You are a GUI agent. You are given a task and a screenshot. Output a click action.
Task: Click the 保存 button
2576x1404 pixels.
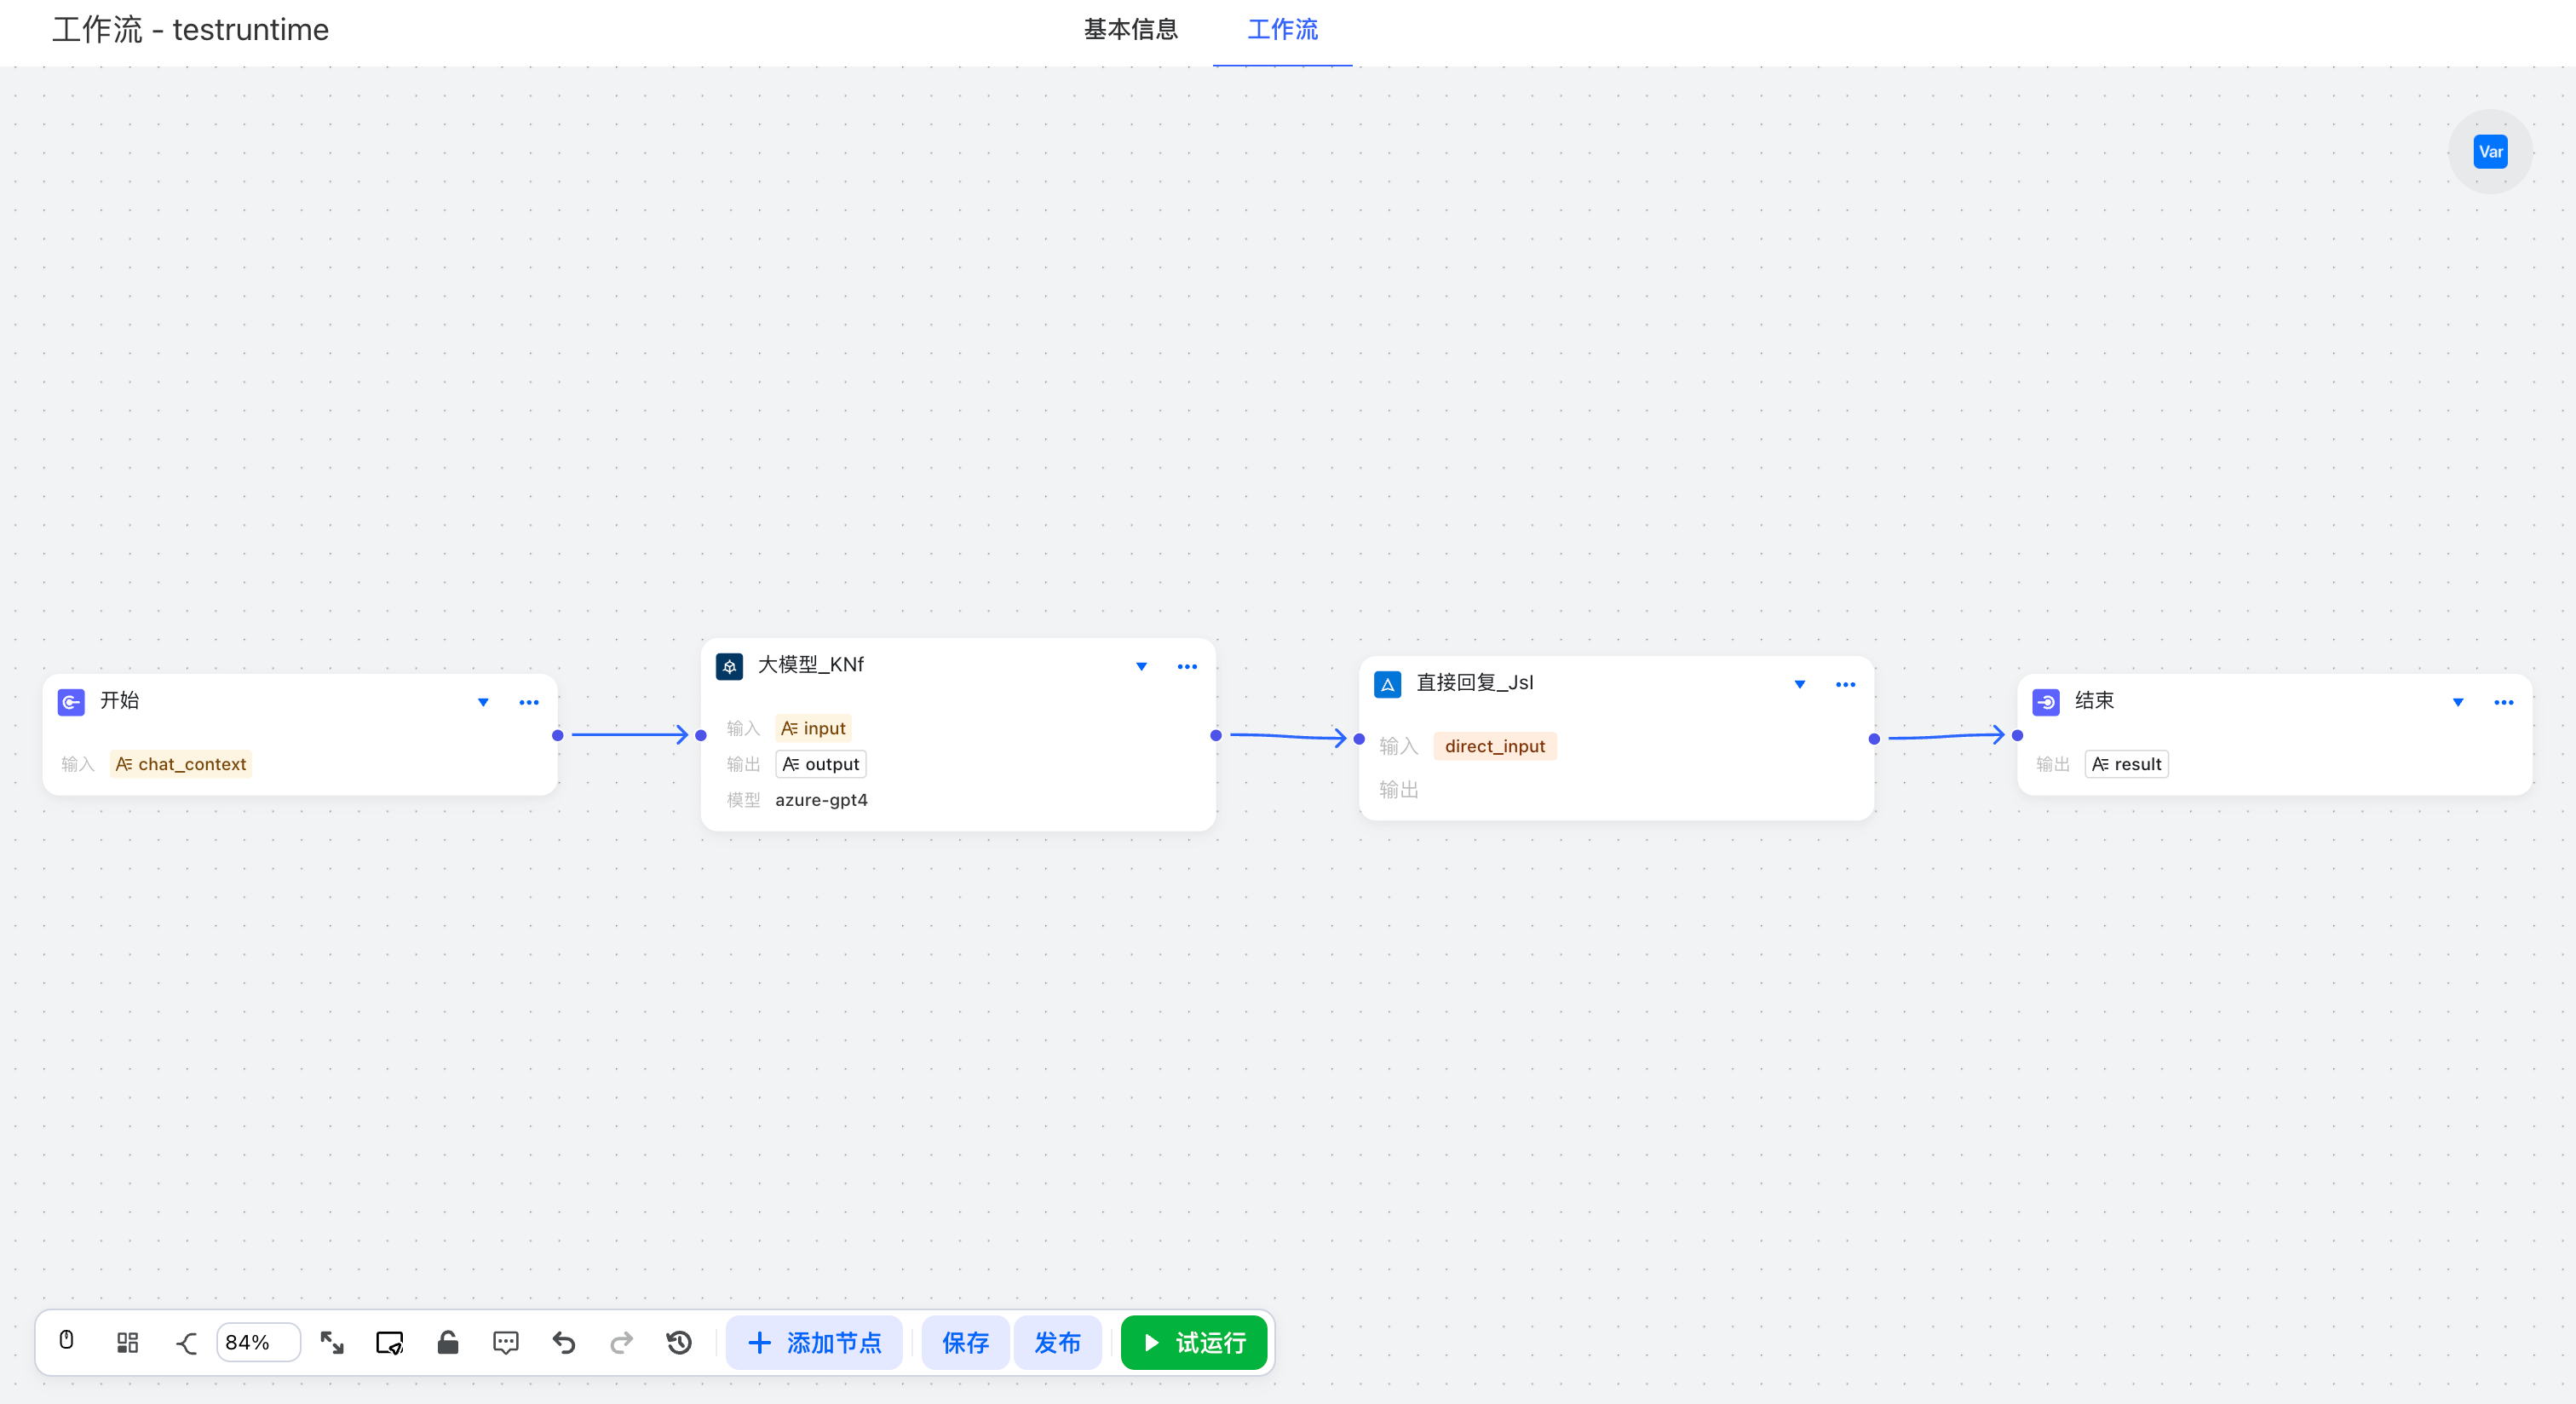[964, 1342]
